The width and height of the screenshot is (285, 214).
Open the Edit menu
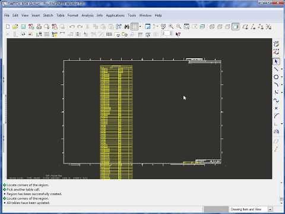pos(15,15)
